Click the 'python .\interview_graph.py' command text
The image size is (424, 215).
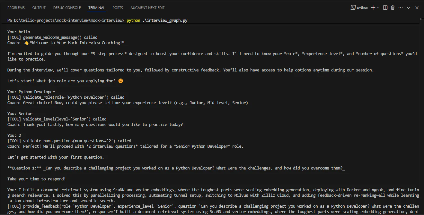coord(157,21)
